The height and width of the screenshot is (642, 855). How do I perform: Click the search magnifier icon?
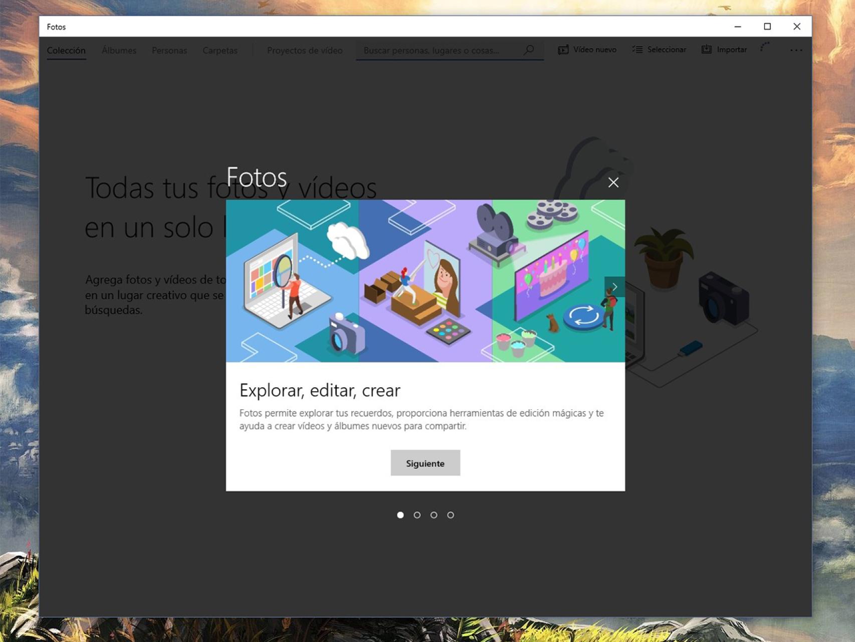[x=529, y=50]
